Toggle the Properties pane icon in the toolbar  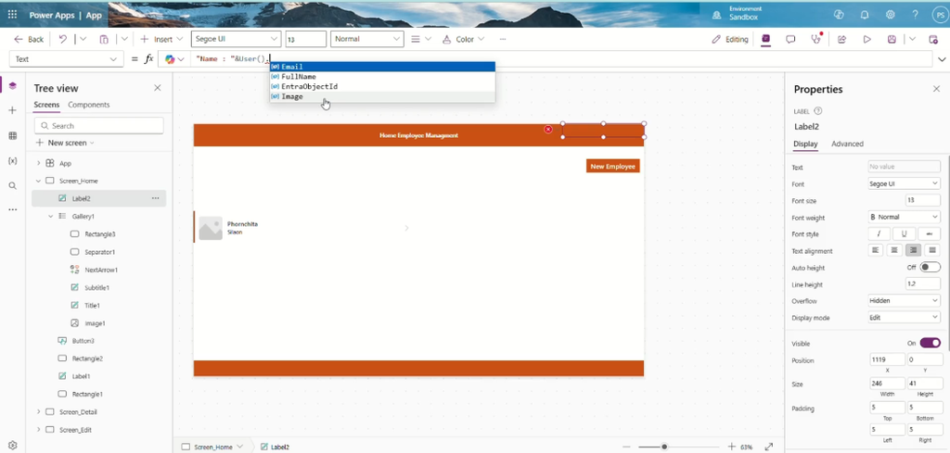tap(765, 39)
